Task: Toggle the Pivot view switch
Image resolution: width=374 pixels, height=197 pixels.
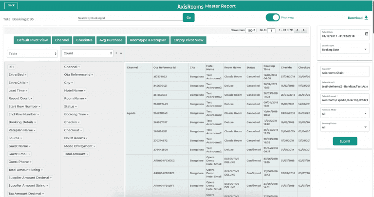Action: (x=273, y=17)
